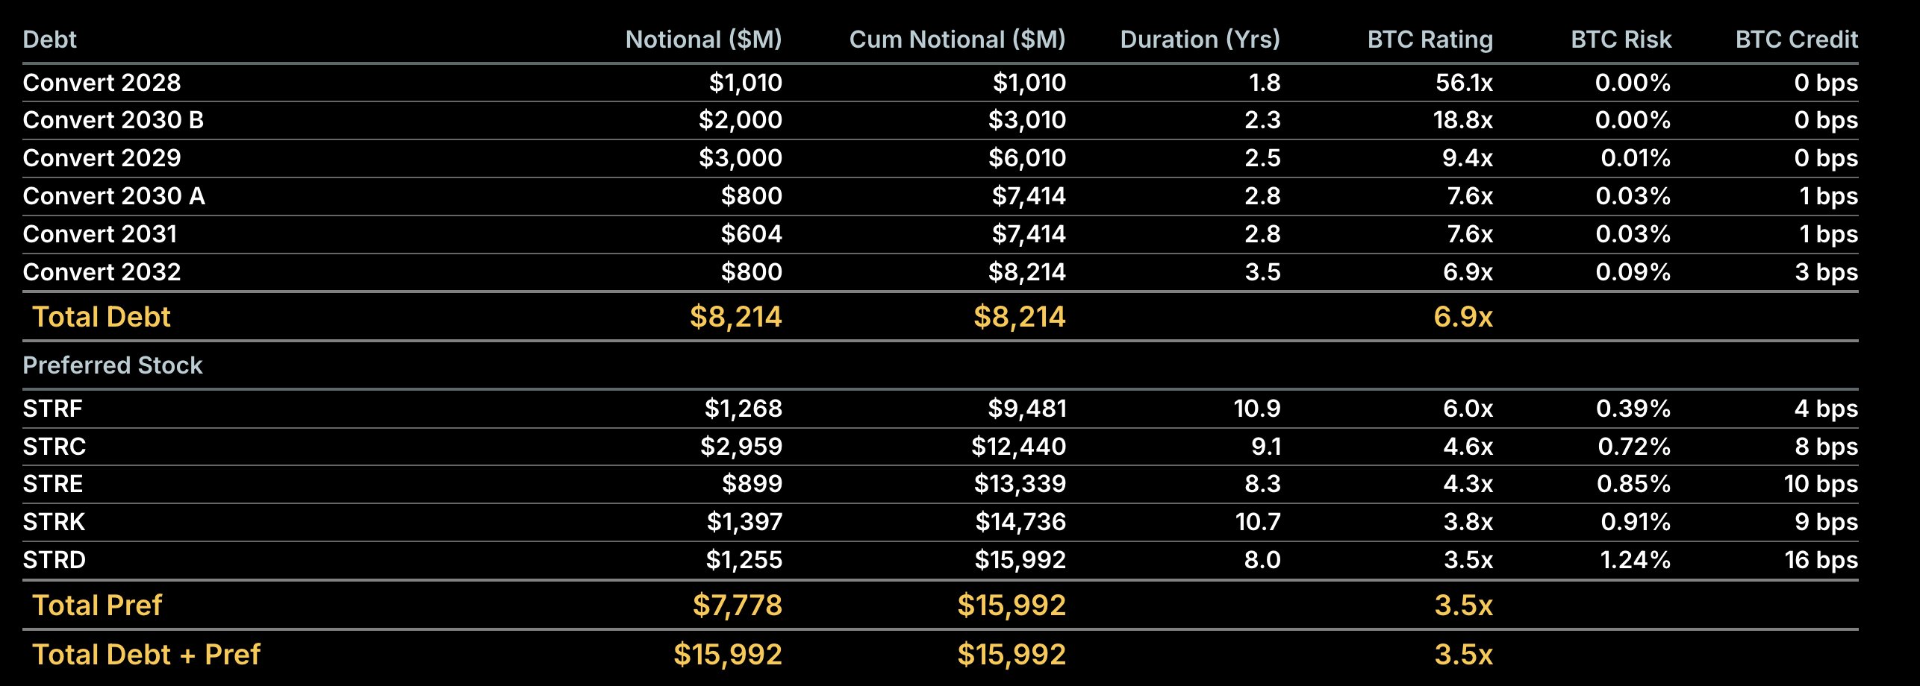Click the STRD row label
1920x686 pixels.
(54, 560)
